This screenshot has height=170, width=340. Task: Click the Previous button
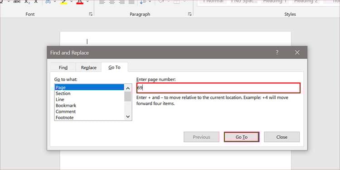pos(201,137)
